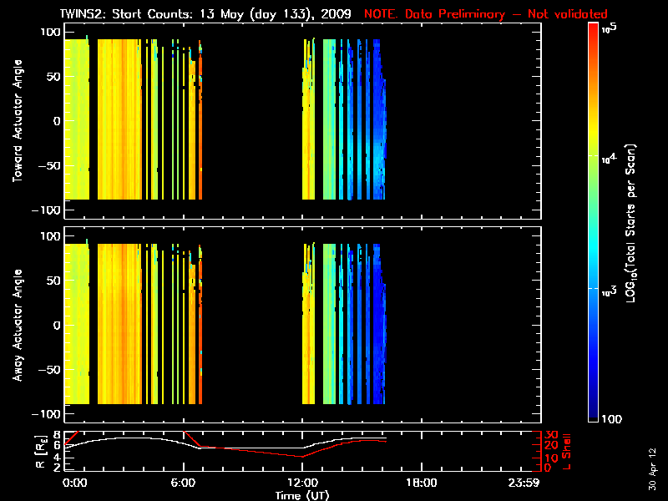Click the red L Shell axis label
This screenshot has height=501, width=668.
[574, 453]
